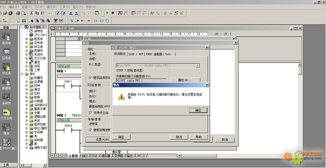The width and height of the screenshot is (326, 168).
Task: Expand the 定时器 instruction folder
Action: pos(27,140)
